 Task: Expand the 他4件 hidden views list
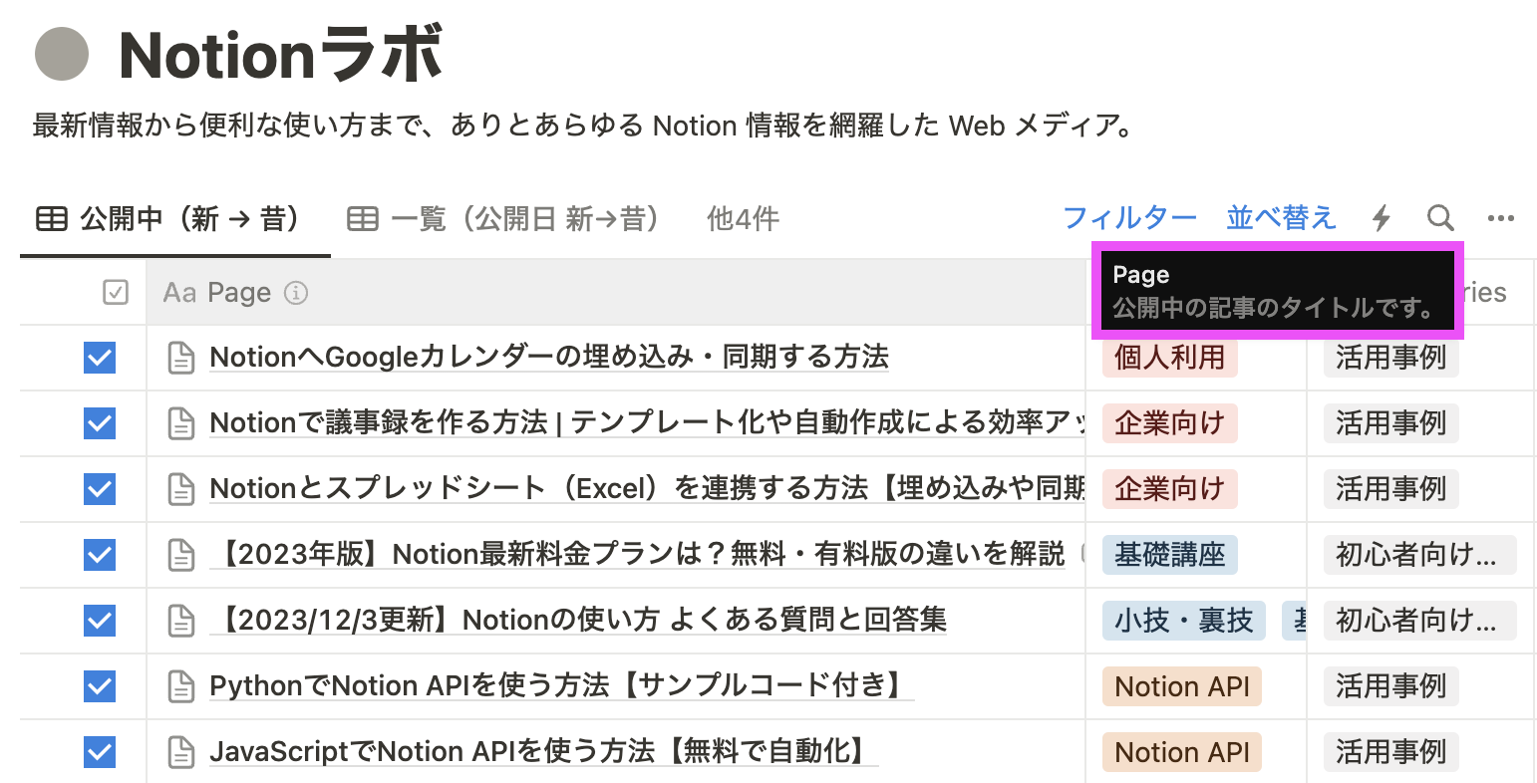point(743,219)
